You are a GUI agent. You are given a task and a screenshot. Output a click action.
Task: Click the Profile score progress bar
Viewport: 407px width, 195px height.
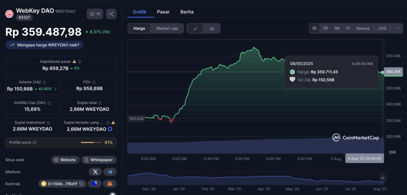click(91, 142)
